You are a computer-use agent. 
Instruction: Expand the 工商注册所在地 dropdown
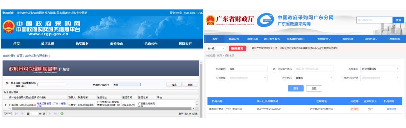[x=380, y=78]
